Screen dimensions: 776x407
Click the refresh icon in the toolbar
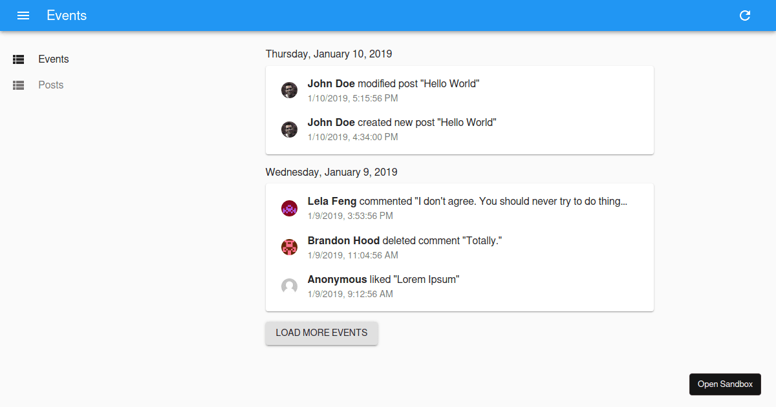[x=744, y=16]
